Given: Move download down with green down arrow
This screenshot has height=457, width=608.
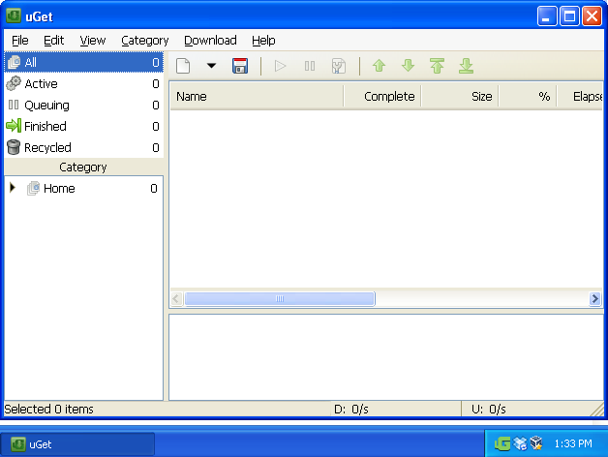Looking at the screenshot, I should point(408,66).
